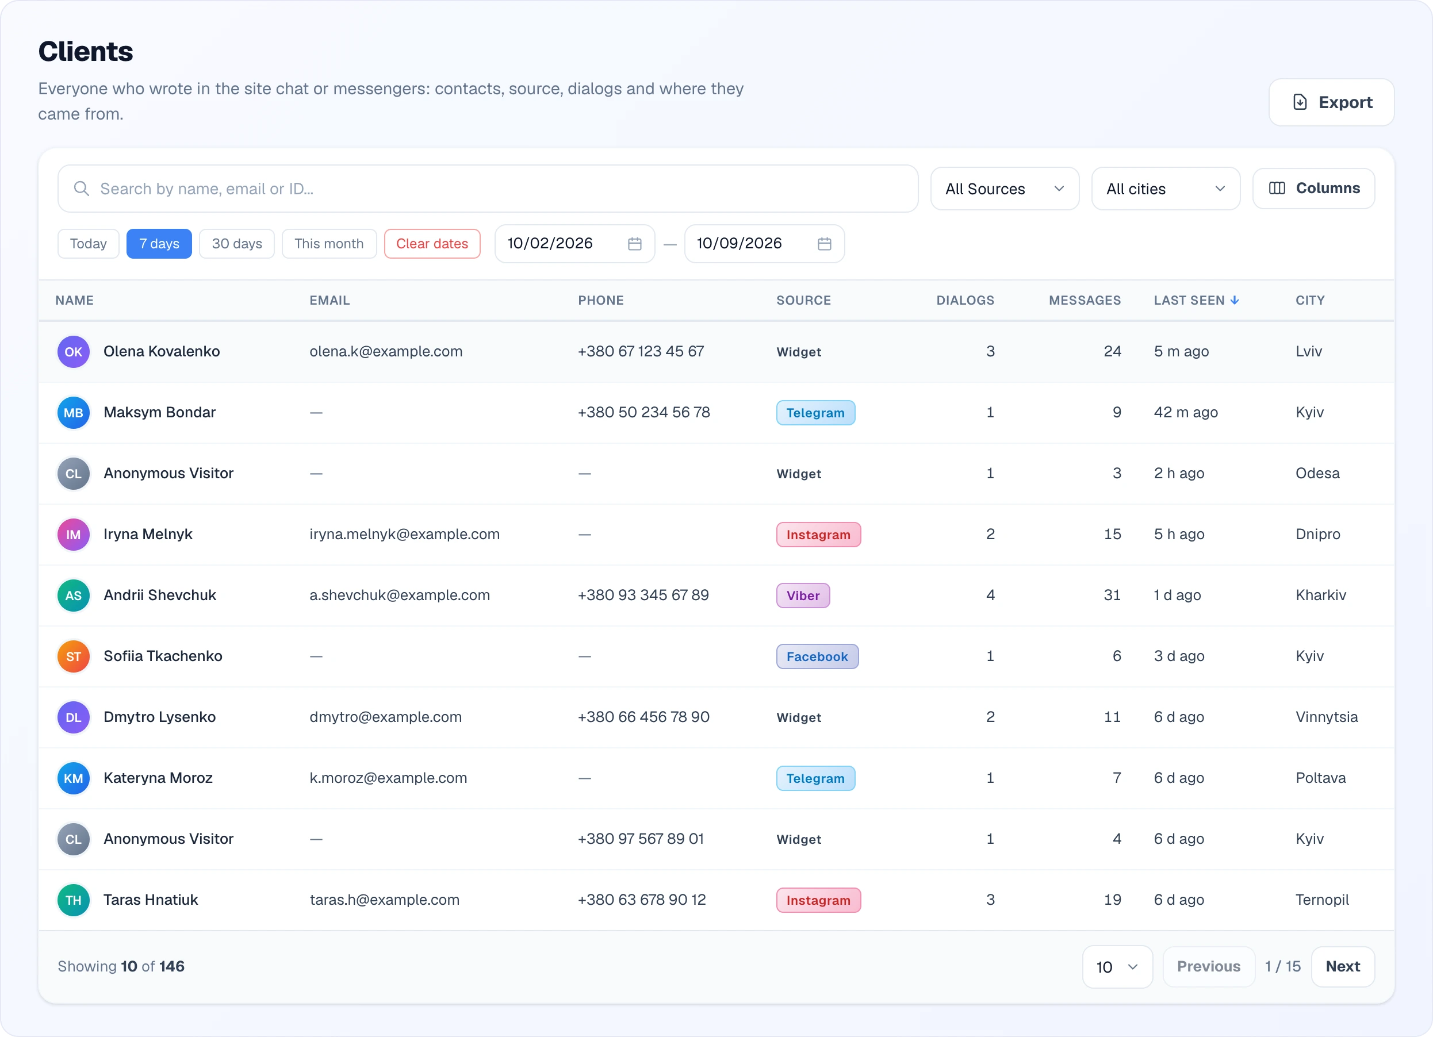1433x1037 pixels.
Task: Click Andrii Shevchuk's AS avatar
Action: point(73,596)
